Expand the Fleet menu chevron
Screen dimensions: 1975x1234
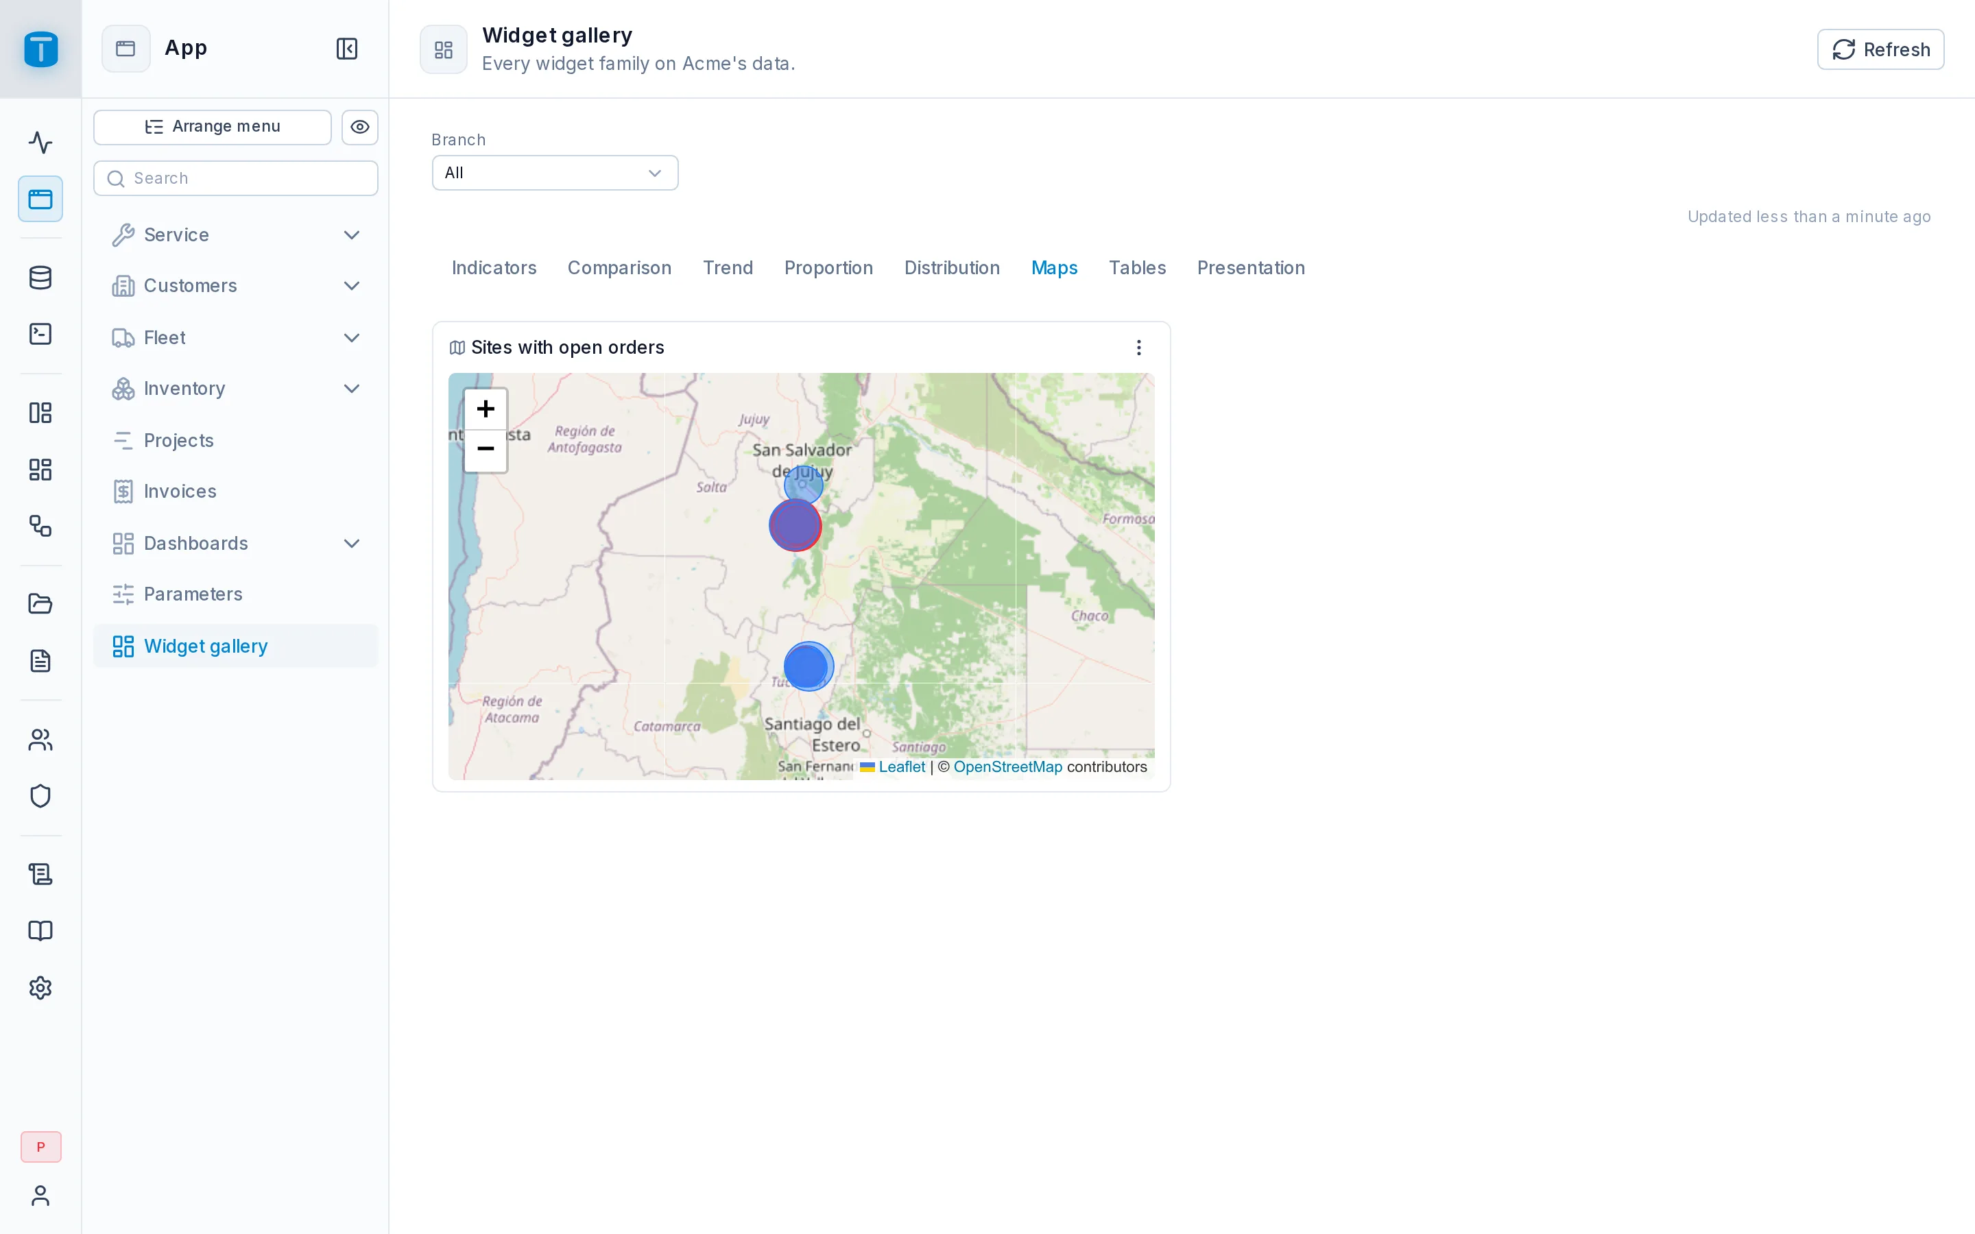pos(352,338)
